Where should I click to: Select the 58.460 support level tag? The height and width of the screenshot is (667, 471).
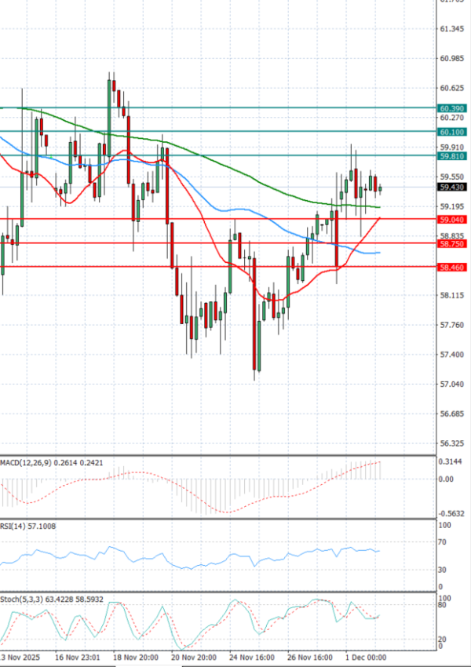point(451,268)
